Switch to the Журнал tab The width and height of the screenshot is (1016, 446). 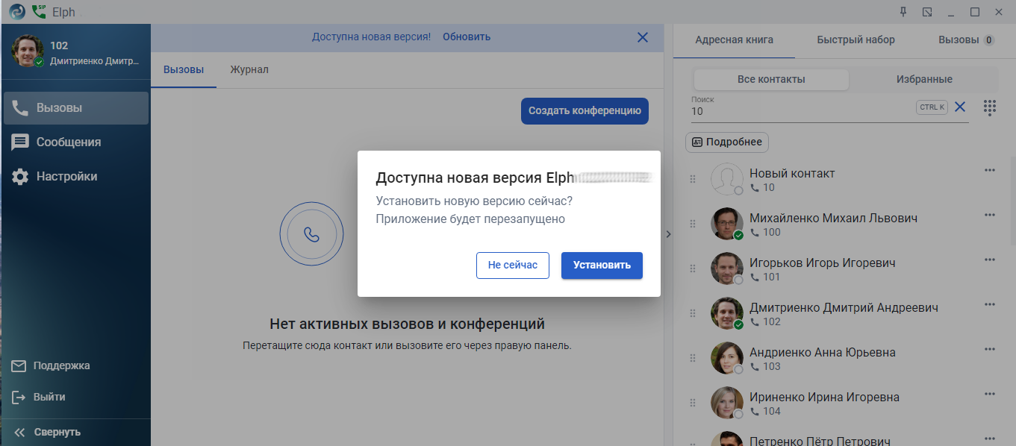tap(249, 70)
